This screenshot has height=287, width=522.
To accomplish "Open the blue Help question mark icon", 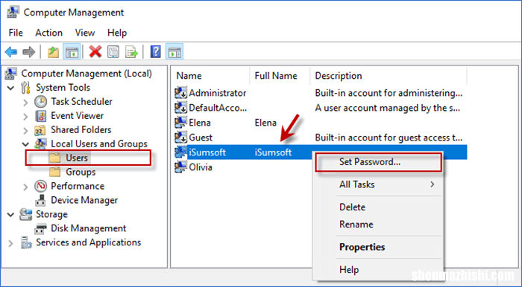I will click(155, 52).
